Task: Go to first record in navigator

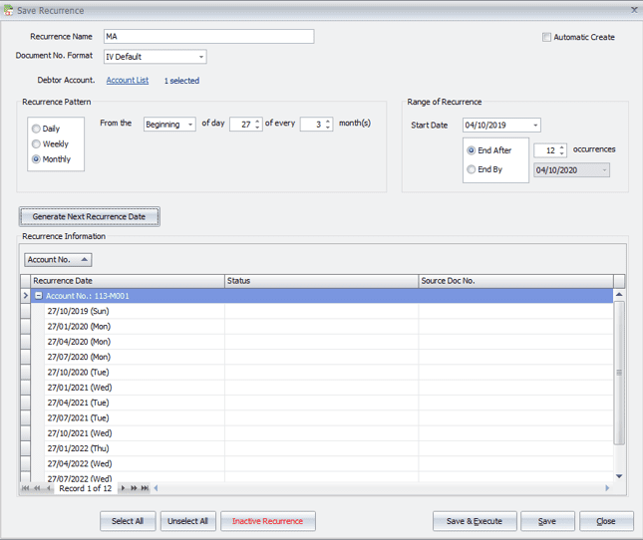Action: coord(26,488)
